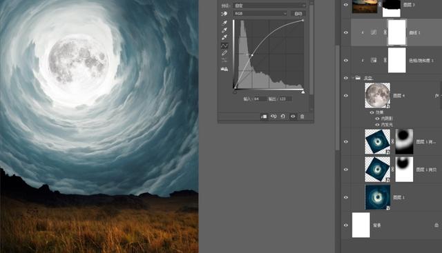Click the Auto button in Curves
Screen dimensions: 442x253
pos(298,14)
